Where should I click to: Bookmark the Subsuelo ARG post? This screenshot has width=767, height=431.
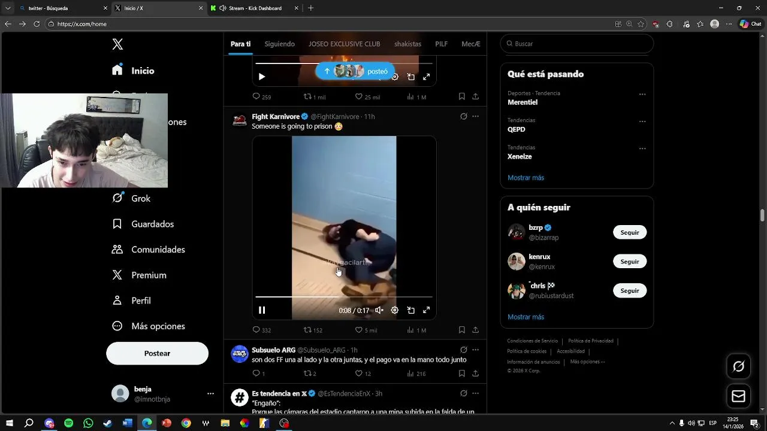461,374
